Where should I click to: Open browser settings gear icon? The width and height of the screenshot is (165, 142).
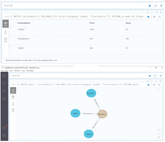point(4,136)
